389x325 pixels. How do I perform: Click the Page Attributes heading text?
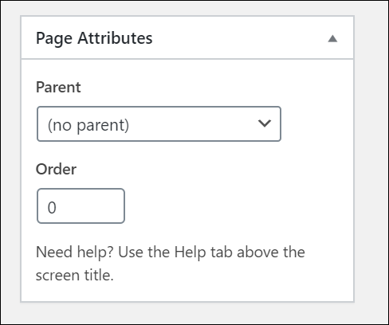[x=94, y=38]
